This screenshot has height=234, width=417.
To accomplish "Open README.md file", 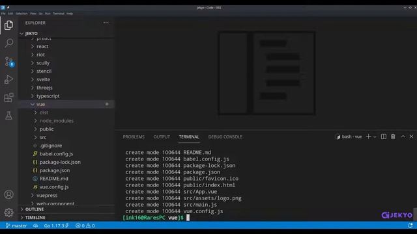I will click(x=66, y=179).
